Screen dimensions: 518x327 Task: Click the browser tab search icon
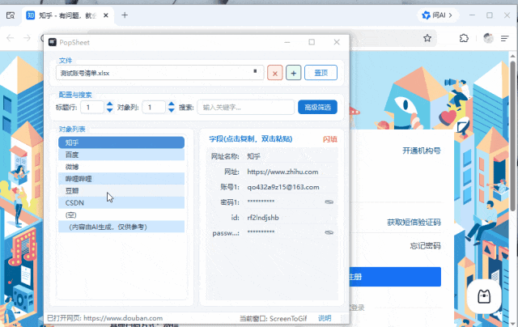pyautogui.click(x=11, y=15)
